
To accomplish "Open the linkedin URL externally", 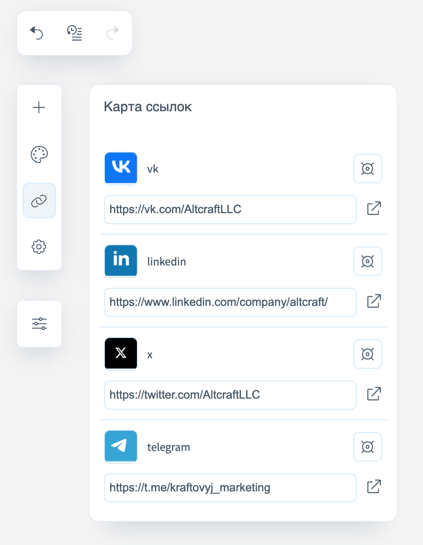I will [374, 301].
